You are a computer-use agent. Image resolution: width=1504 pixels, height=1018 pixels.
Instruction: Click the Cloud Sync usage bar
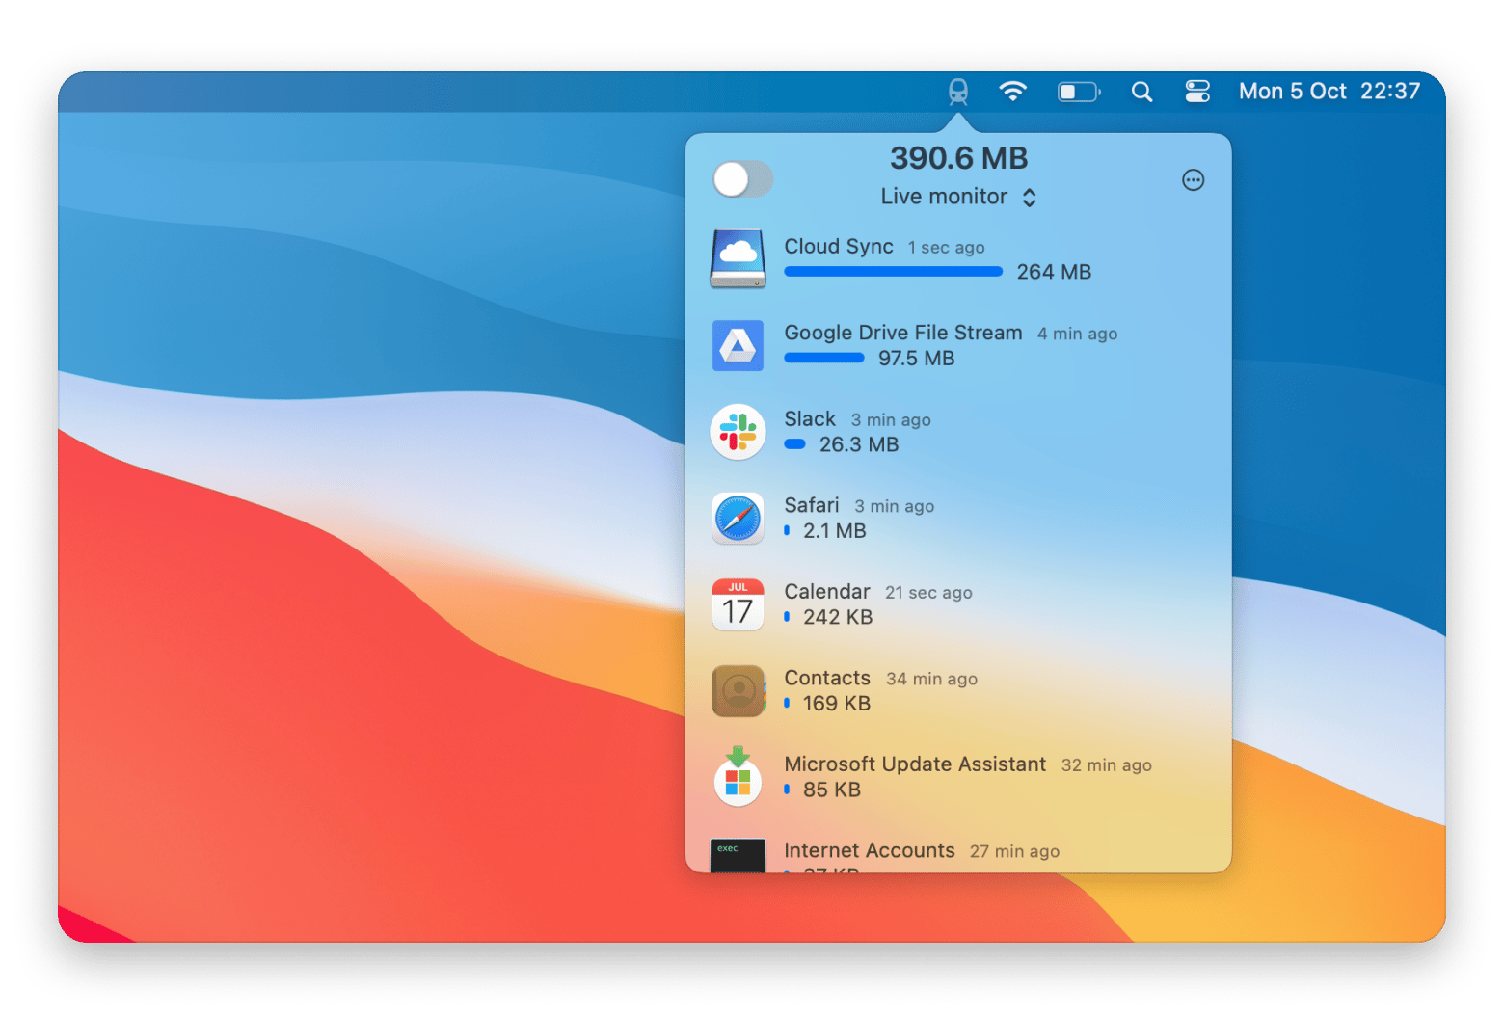[893, 272]
